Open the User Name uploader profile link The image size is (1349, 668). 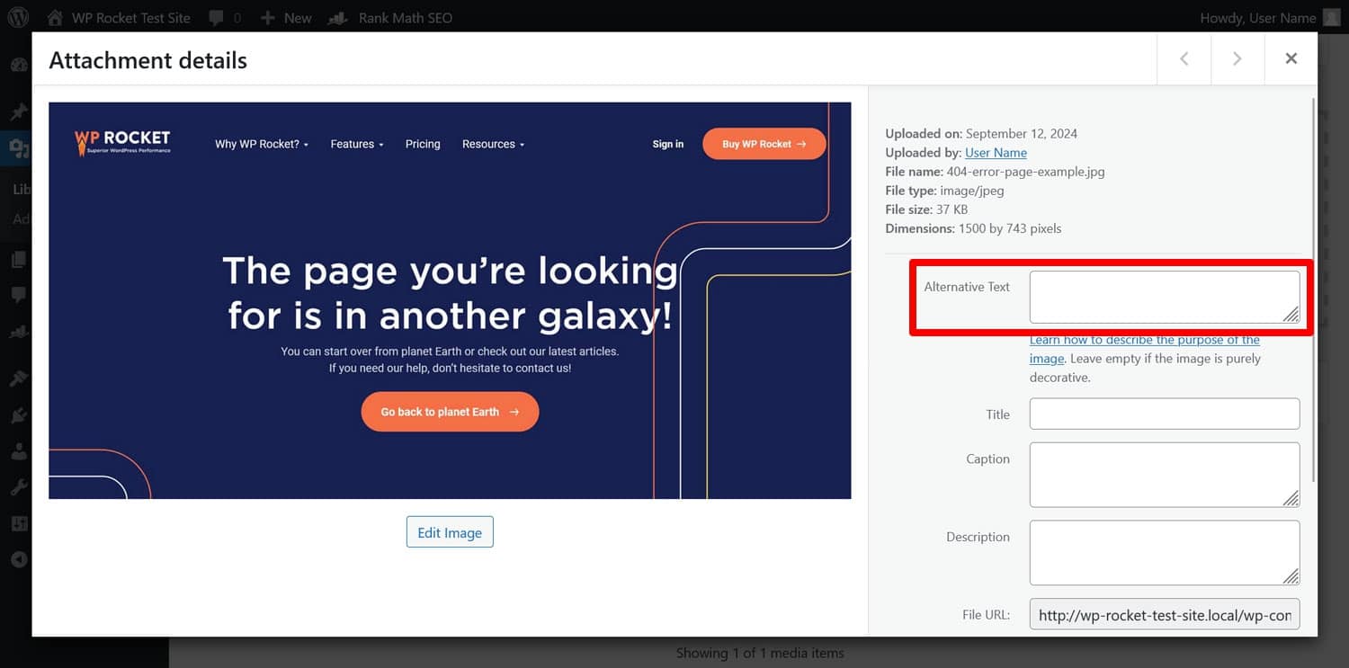(x=995, y=152)
